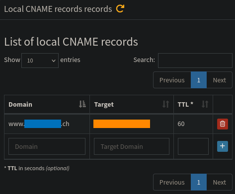Refresh the local CNAME records list
The width and height of the screenshot is (235, 194).
[120, 8]
